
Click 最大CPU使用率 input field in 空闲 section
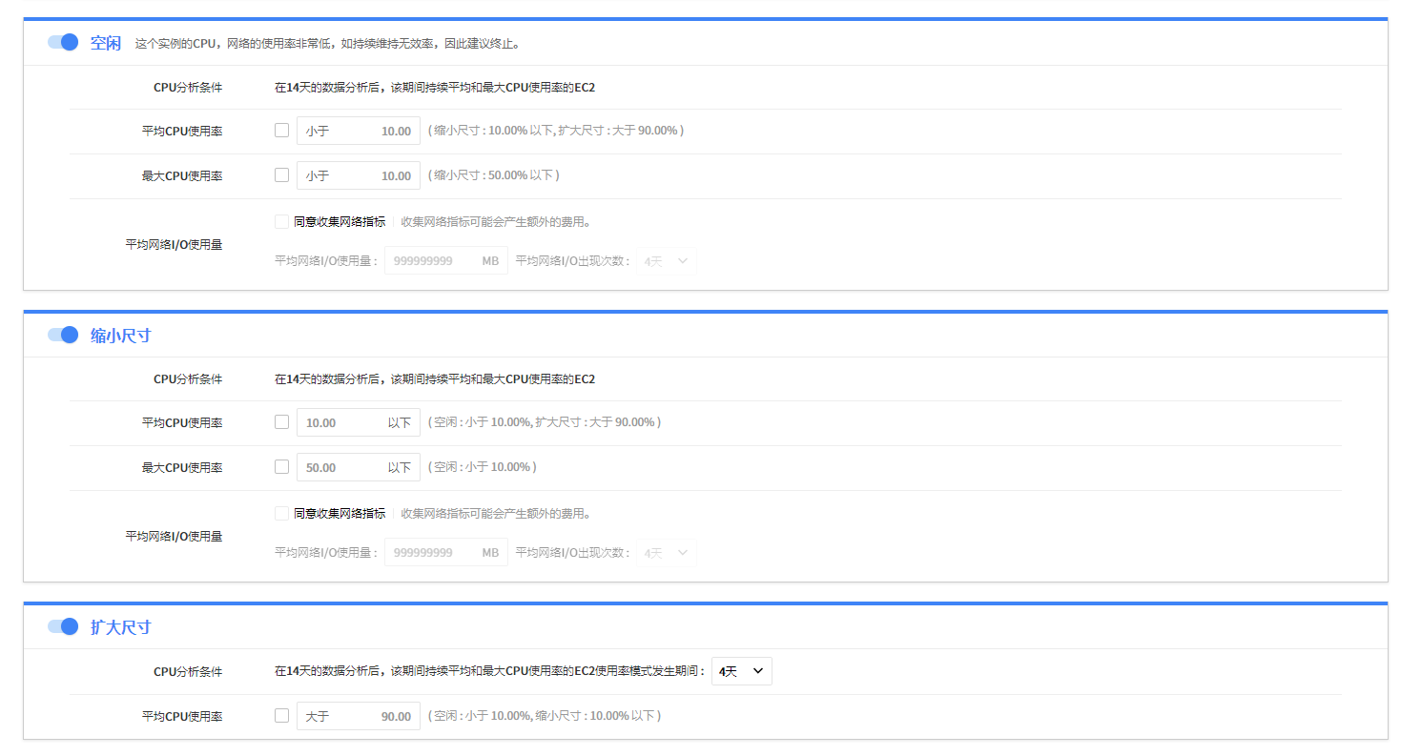coord(359,175)
